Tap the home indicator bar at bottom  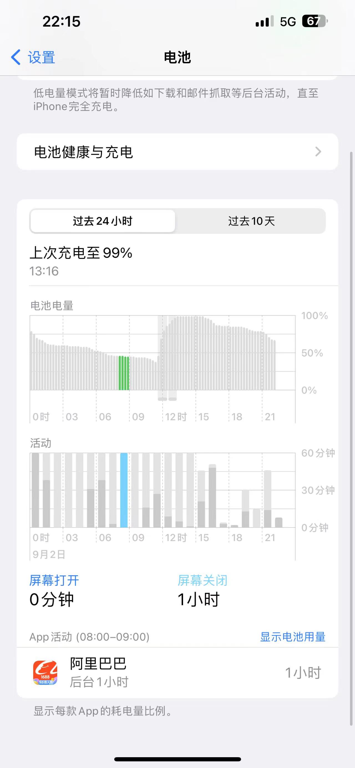coord(177,759)
